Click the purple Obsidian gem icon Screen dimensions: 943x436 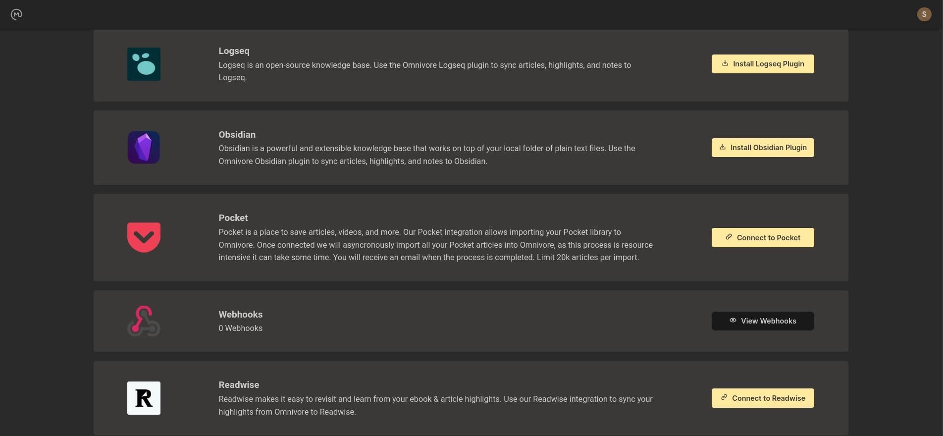pyautogui.click(x=144, y=147)
